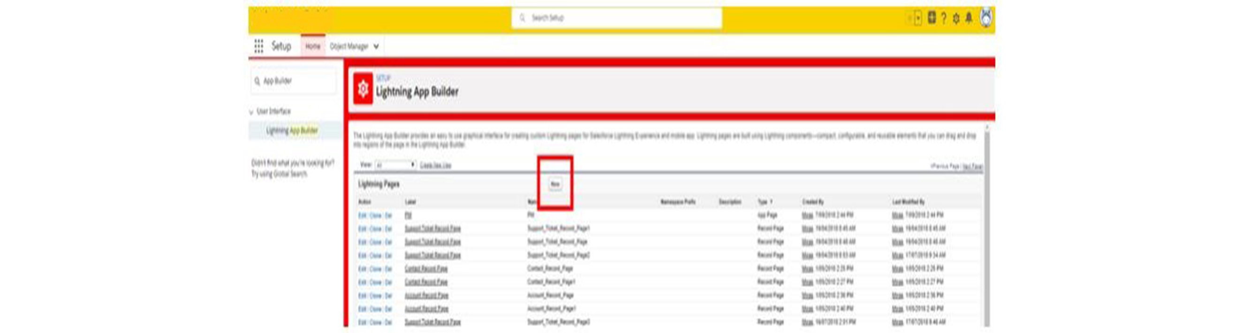Click Edit for the PM row
Image resolution: width=1235 pixels, height=333 pixels.
(x=362, y=215)
